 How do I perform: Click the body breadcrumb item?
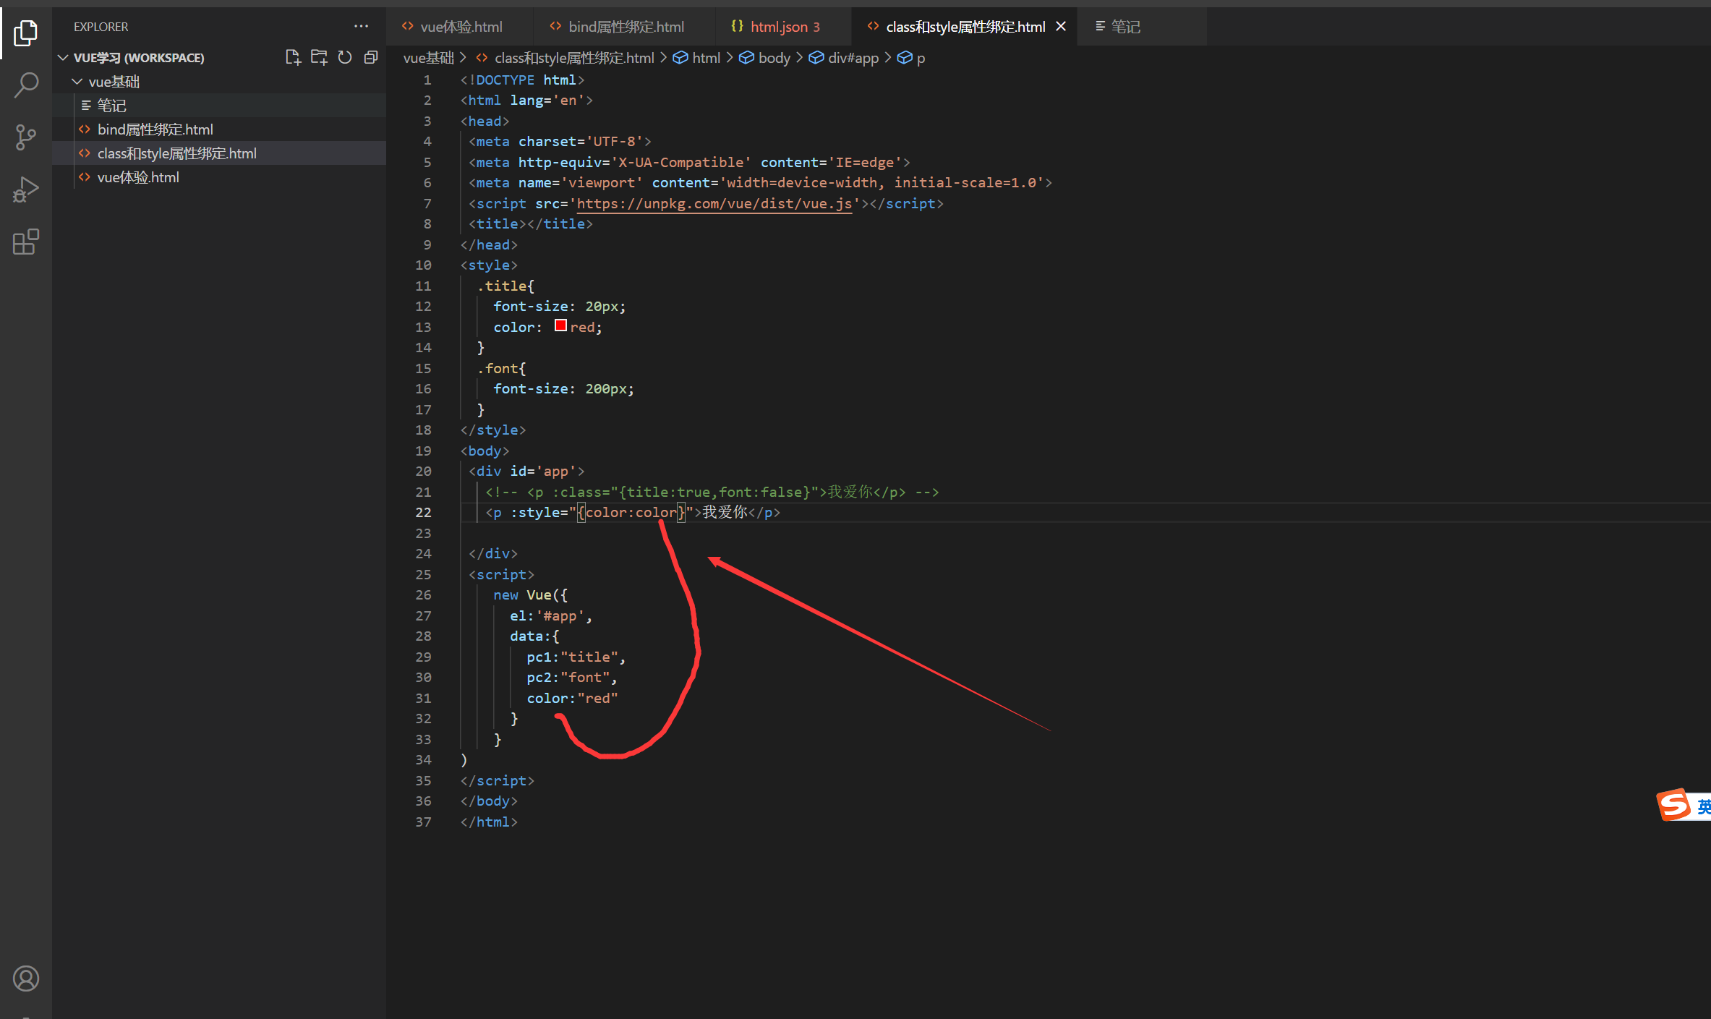[774, 58]
